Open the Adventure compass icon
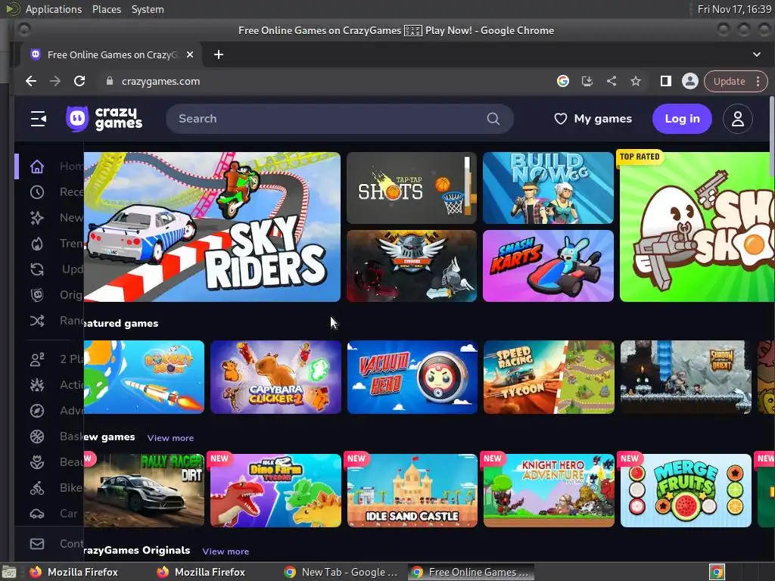Screen dimensions: 775x581 pyautogui.click(x=37, y=411)
